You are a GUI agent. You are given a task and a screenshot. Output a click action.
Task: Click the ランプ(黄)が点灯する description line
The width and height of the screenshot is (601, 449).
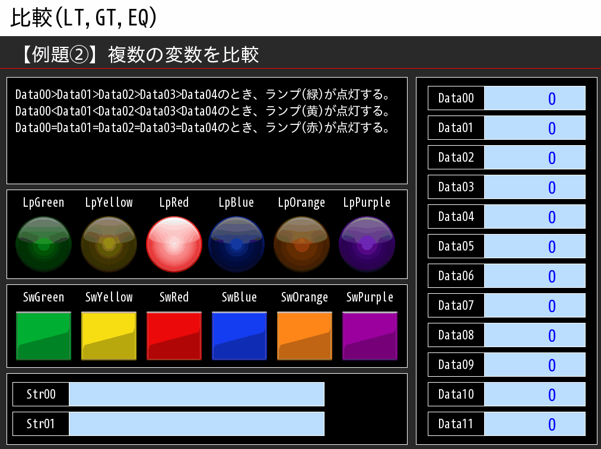[202, 111]
